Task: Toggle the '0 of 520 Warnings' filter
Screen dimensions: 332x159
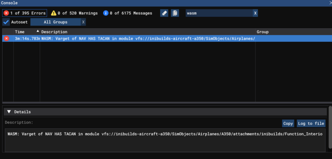Action: 77,13
